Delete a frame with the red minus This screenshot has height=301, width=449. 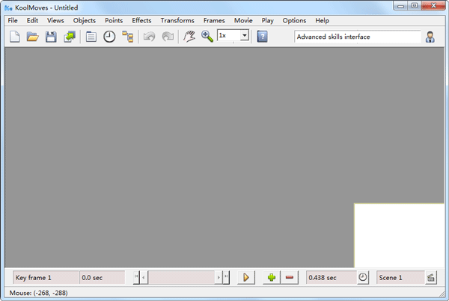click(x=290, y=277)
